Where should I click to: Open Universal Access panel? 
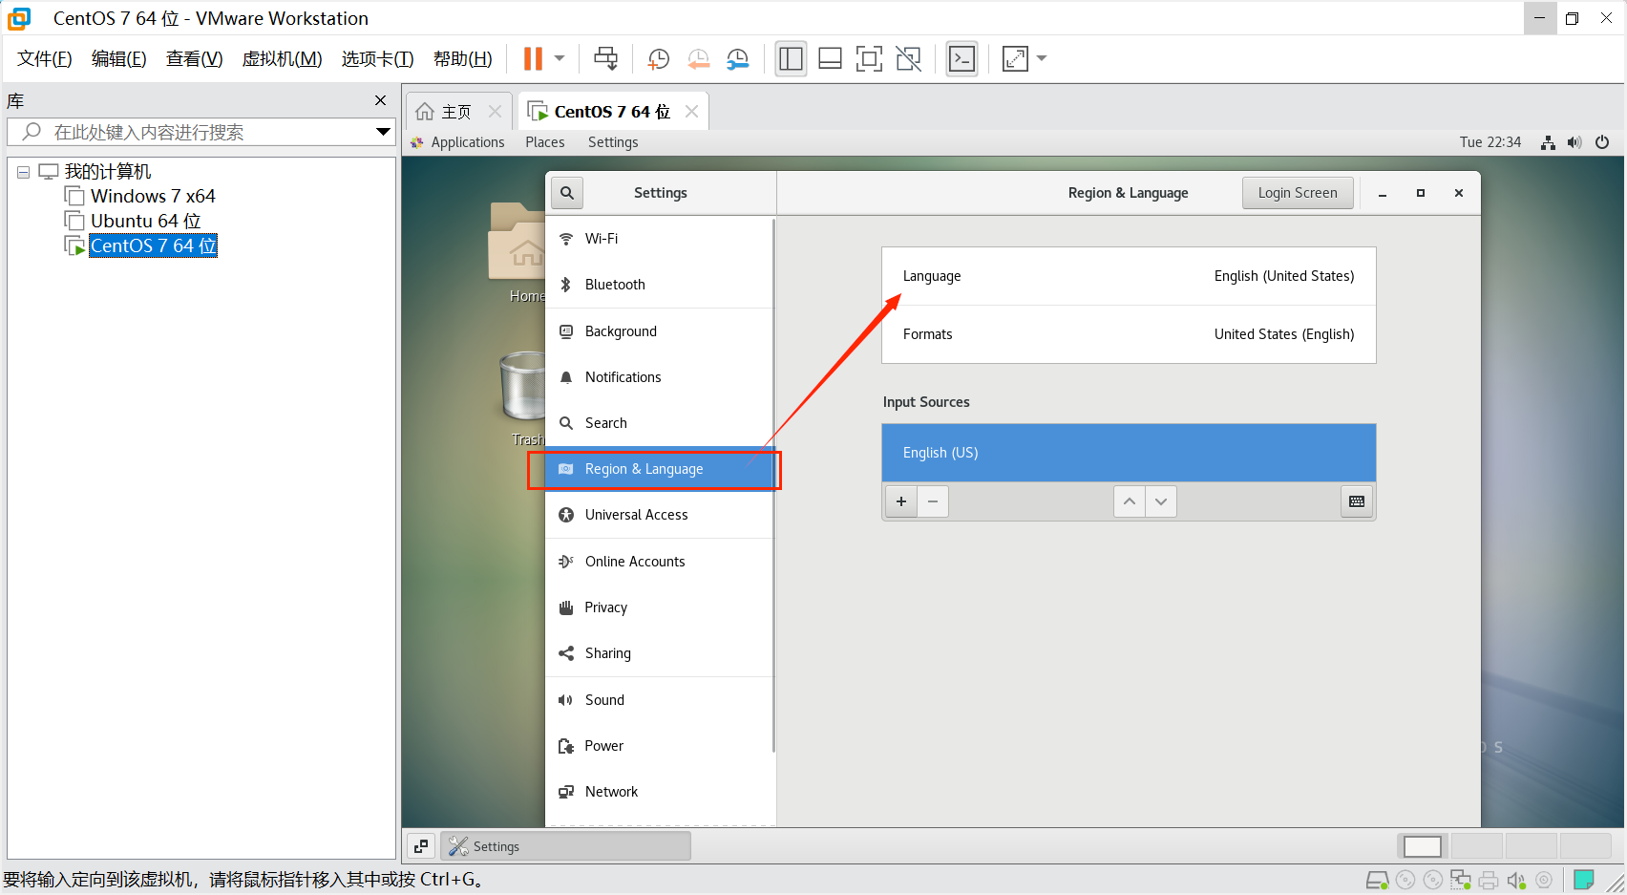coord(659,515)
